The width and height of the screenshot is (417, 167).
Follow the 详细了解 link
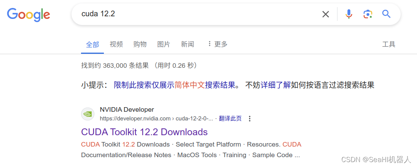click(276, 85)
